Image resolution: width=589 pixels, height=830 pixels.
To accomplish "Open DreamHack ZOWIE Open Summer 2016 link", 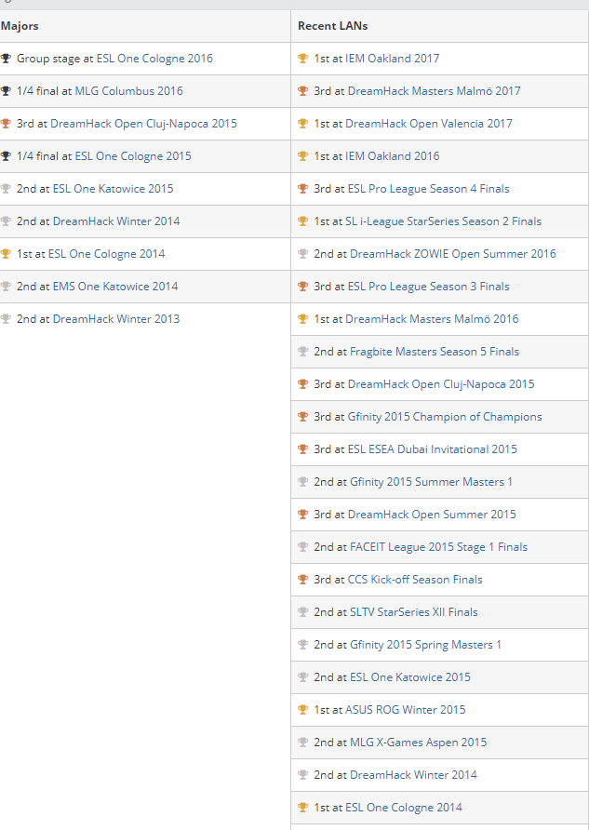I will coord(453,254).
